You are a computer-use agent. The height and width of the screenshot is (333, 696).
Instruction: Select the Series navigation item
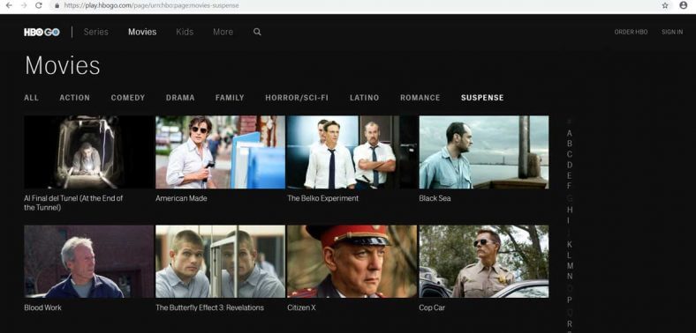pos(96,32)
